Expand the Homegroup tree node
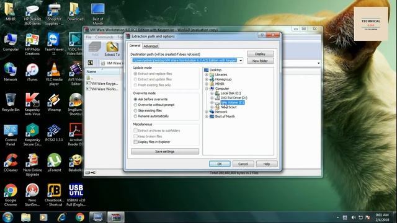 coord(207,79)
